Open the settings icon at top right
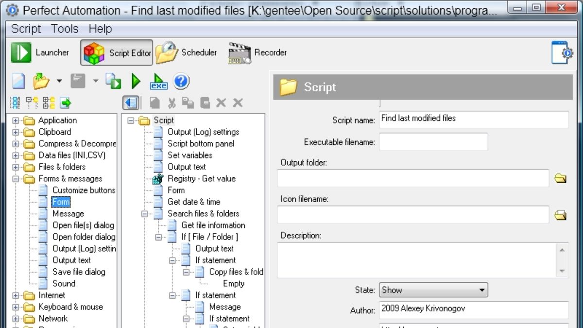Viewport: 583px width, 328px height. (x=563, y=52)
